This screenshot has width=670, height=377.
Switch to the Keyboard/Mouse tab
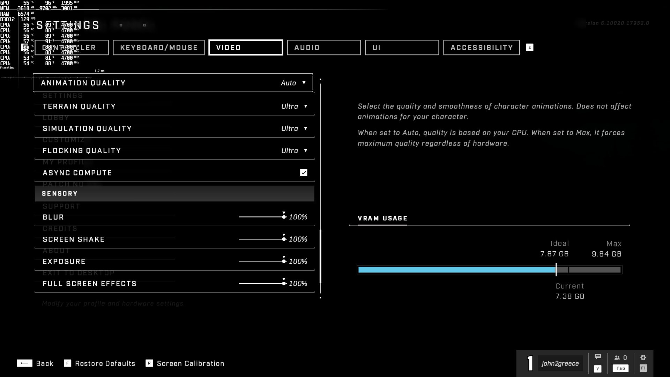(x=159, y=47)
